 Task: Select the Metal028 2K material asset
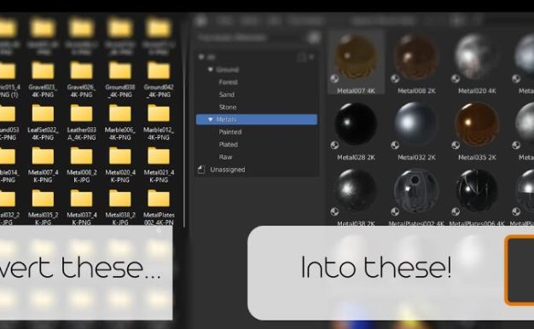click(356, 131)
